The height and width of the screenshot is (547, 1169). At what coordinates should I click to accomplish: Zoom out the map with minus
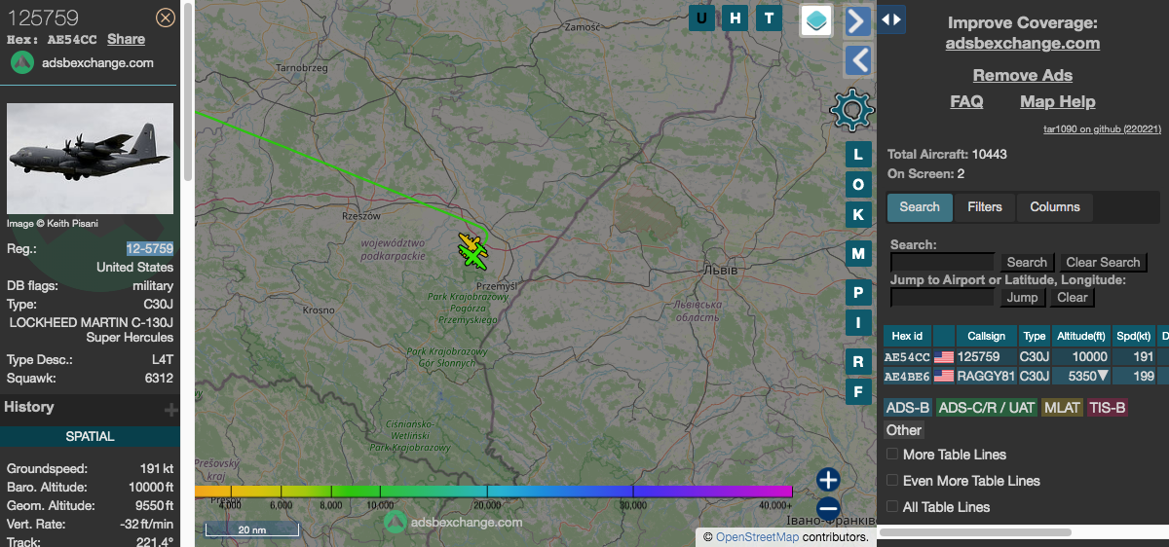click(x=828, y=508)
